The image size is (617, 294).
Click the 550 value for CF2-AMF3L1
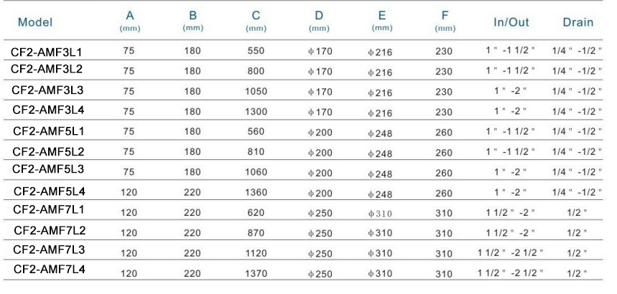click(256, 51)
